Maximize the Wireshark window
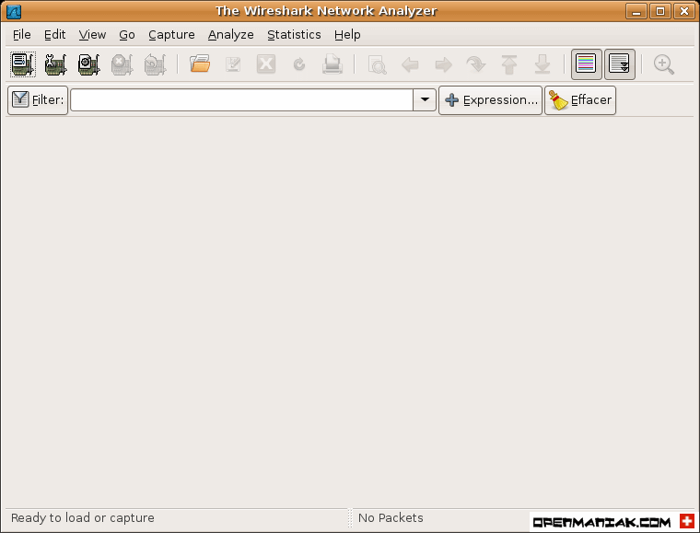Image resolution: width=700 pixels, height=533 pixels. [x=660, y=11]
